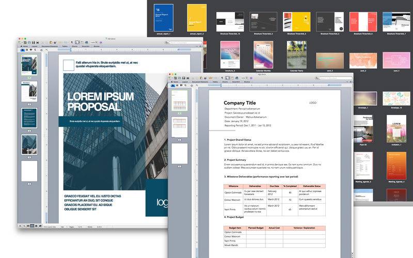413x258 pixels.
Task: Select first page thumbnail in Company Title window
Action: [x=180, y=101]
